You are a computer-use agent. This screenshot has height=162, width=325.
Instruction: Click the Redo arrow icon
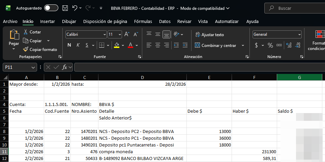pyautogui.click(x=88, y=8)
